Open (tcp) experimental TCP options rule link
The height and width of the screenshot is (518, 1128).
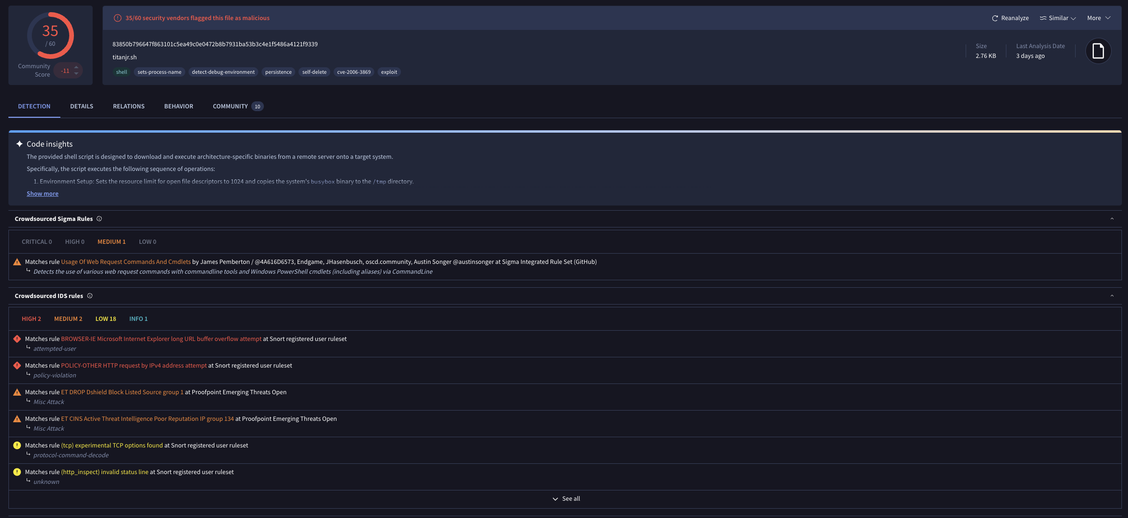[x=112, y=446]
